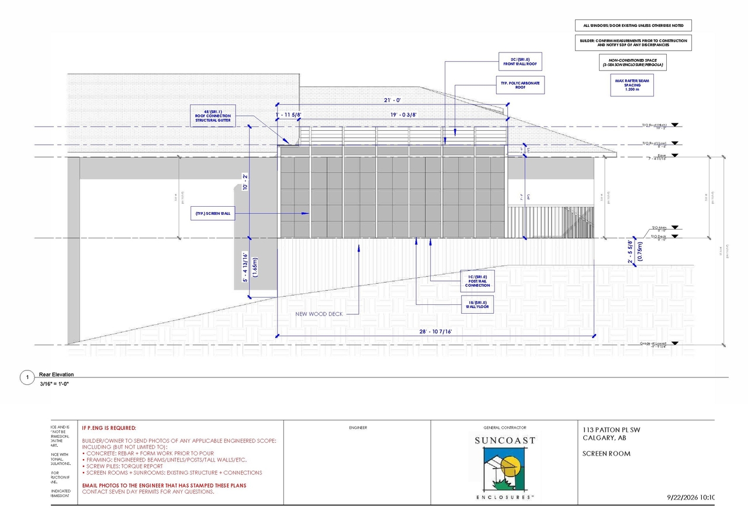Click the 'CONCRETE: REBAR + FORM WORK' bullet
This screenshot has height=514, width=748.
[x=148, y=453]
